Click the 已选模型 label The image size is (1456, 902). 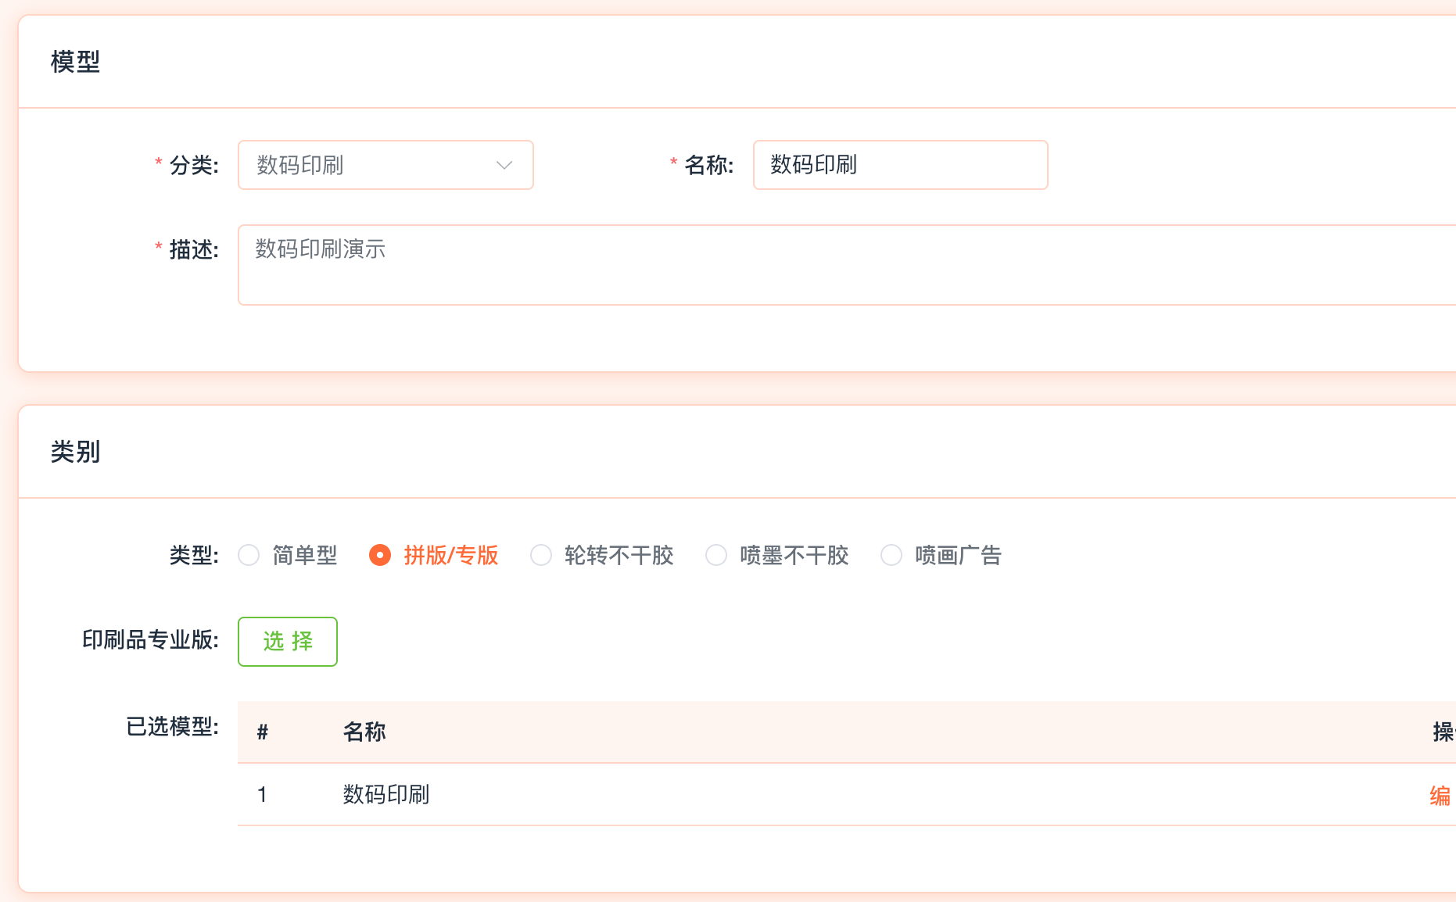172,727
